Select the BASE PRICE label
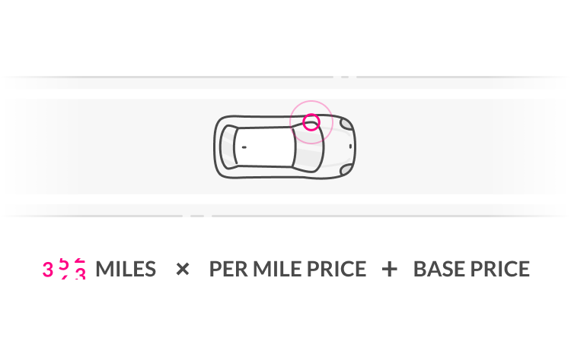 (x=471, y=269)
